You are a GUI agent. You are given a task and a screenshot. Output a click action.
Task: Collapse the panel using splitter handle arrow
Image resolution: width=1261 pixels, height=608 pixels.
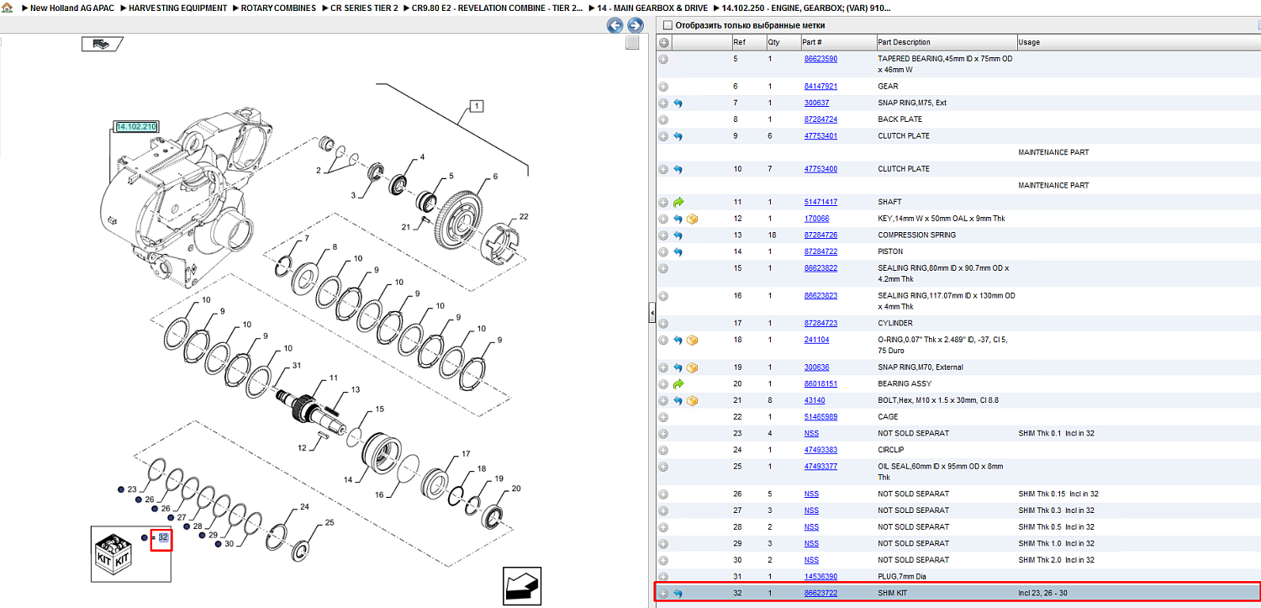651,313
